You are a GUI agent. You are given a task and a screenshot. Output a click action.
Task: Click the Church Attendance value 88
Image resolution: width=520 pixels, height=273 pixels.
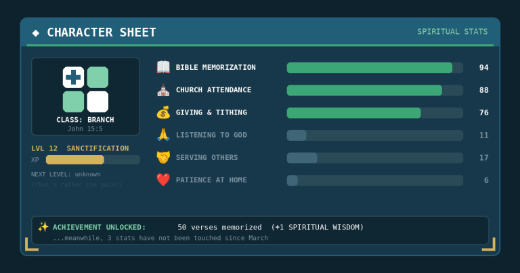click(x=484, y=90)
